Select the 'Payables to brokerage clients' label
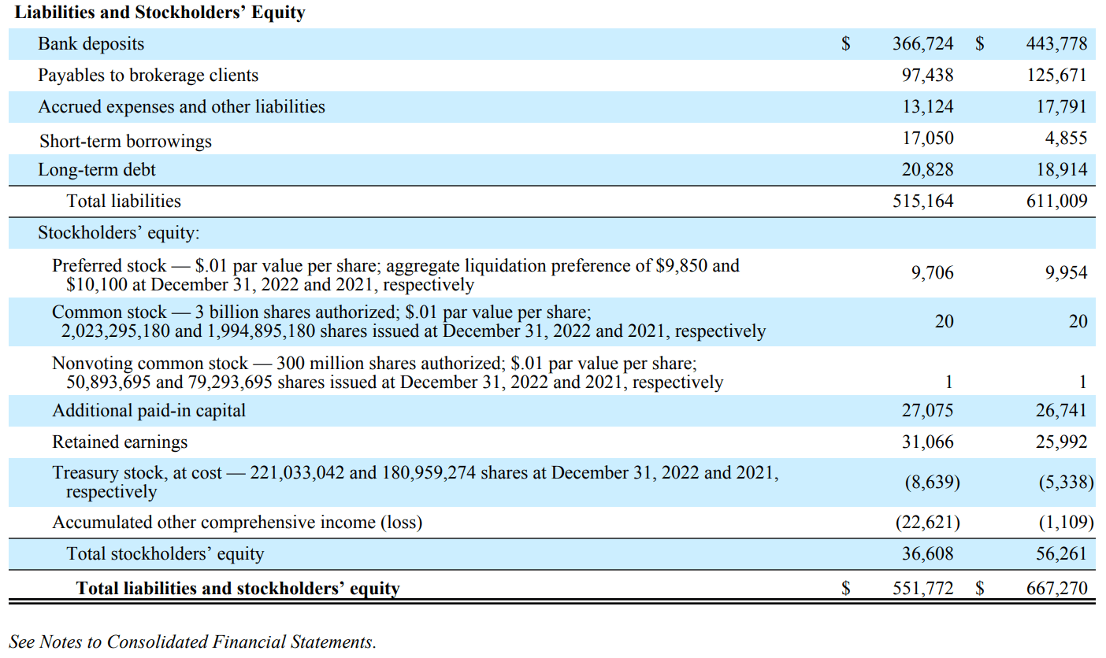Viewport: 1106px width, 658px height. click(148, 76)
